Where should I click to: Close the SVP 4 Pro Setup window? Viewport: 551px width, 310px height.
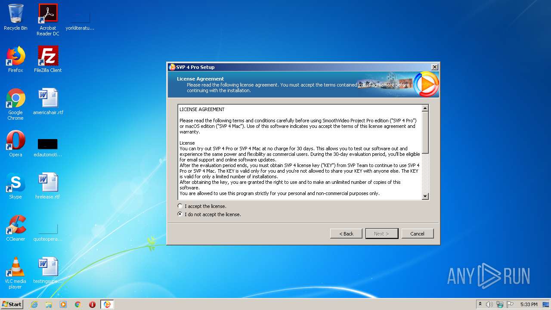tap(435, 67)
